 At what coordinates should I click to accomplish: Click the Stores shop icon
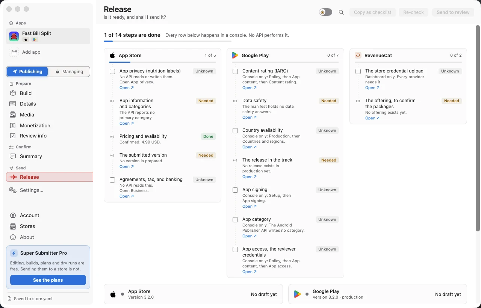(x=13, y=226)
